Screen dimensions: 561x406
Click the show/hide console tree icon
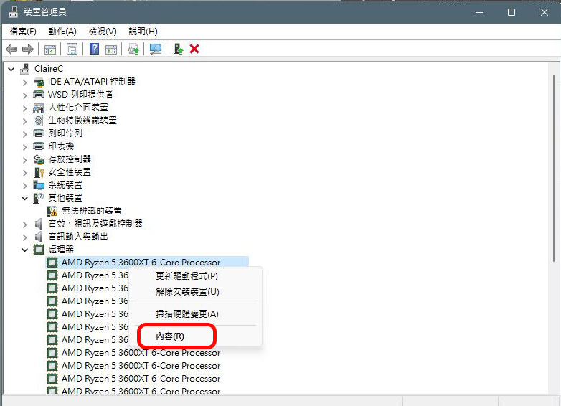[x=50, y=49]
